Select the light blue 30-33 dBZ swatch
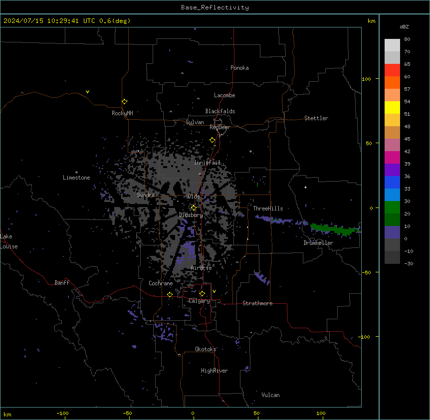 (x=392, y=195)
